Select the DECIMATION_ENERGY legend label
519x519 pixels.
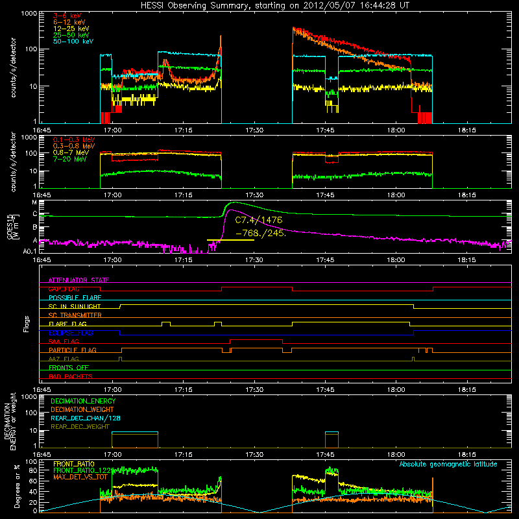(x=83, y=401)
